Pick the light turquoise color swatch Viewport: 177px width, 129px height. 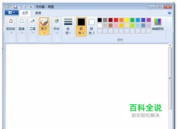(x=138, y=25)
